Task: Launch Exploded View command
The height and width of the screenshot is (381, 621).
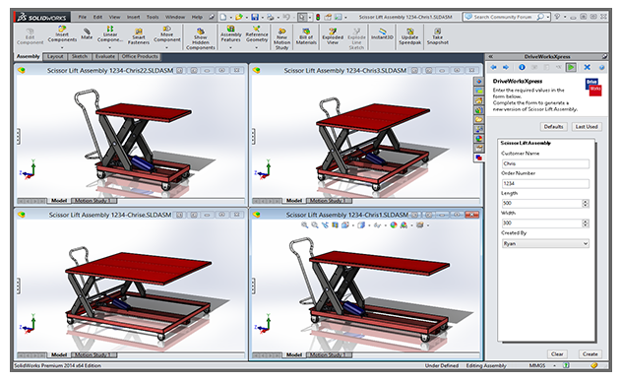Action: (333, 36)
